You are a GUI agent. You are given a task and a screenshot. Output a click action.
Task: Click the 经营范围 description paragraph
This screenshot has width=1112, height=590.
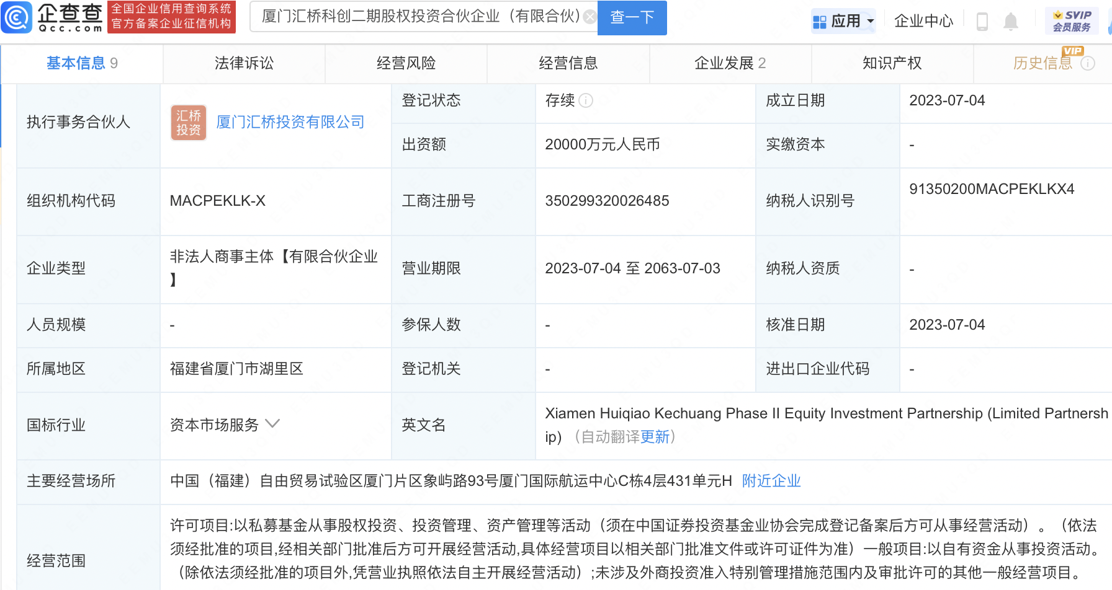635,549
